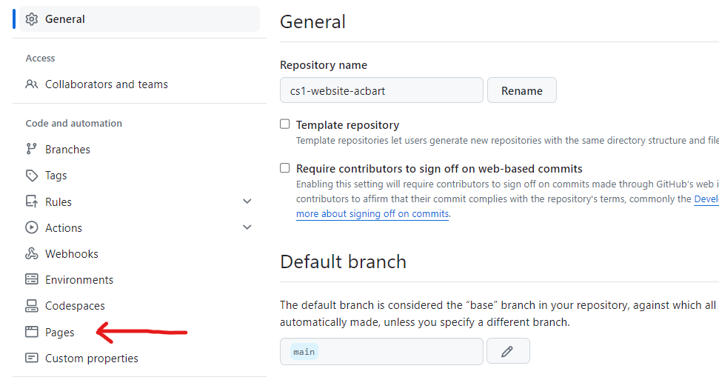Click the Custom properties note icon
The height and width of the screenshot is (380, 719).
[32, 358]
